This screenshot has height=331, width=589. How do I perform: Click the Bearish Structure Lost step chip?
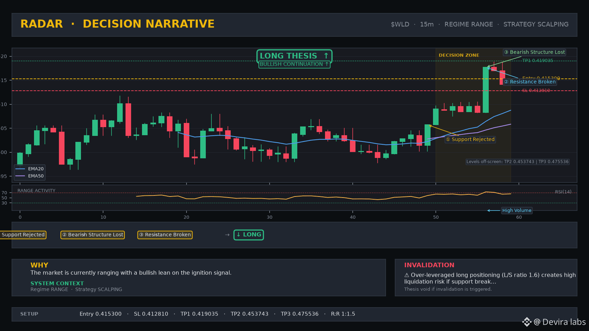93,235
